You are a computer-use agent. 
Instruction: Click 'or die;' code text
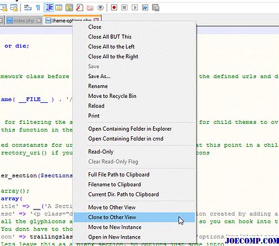pyautogui.click(x=17, y=46)
